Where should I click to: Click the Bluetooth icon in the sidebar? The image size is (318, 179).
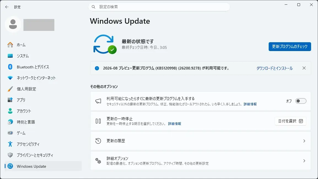click(x=10, y=67)
